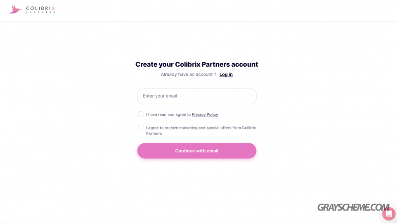The height and width of the screenshot is (223, 397).
Task: Click the small PARTNERS text under logo
Action: click(41, 12)
